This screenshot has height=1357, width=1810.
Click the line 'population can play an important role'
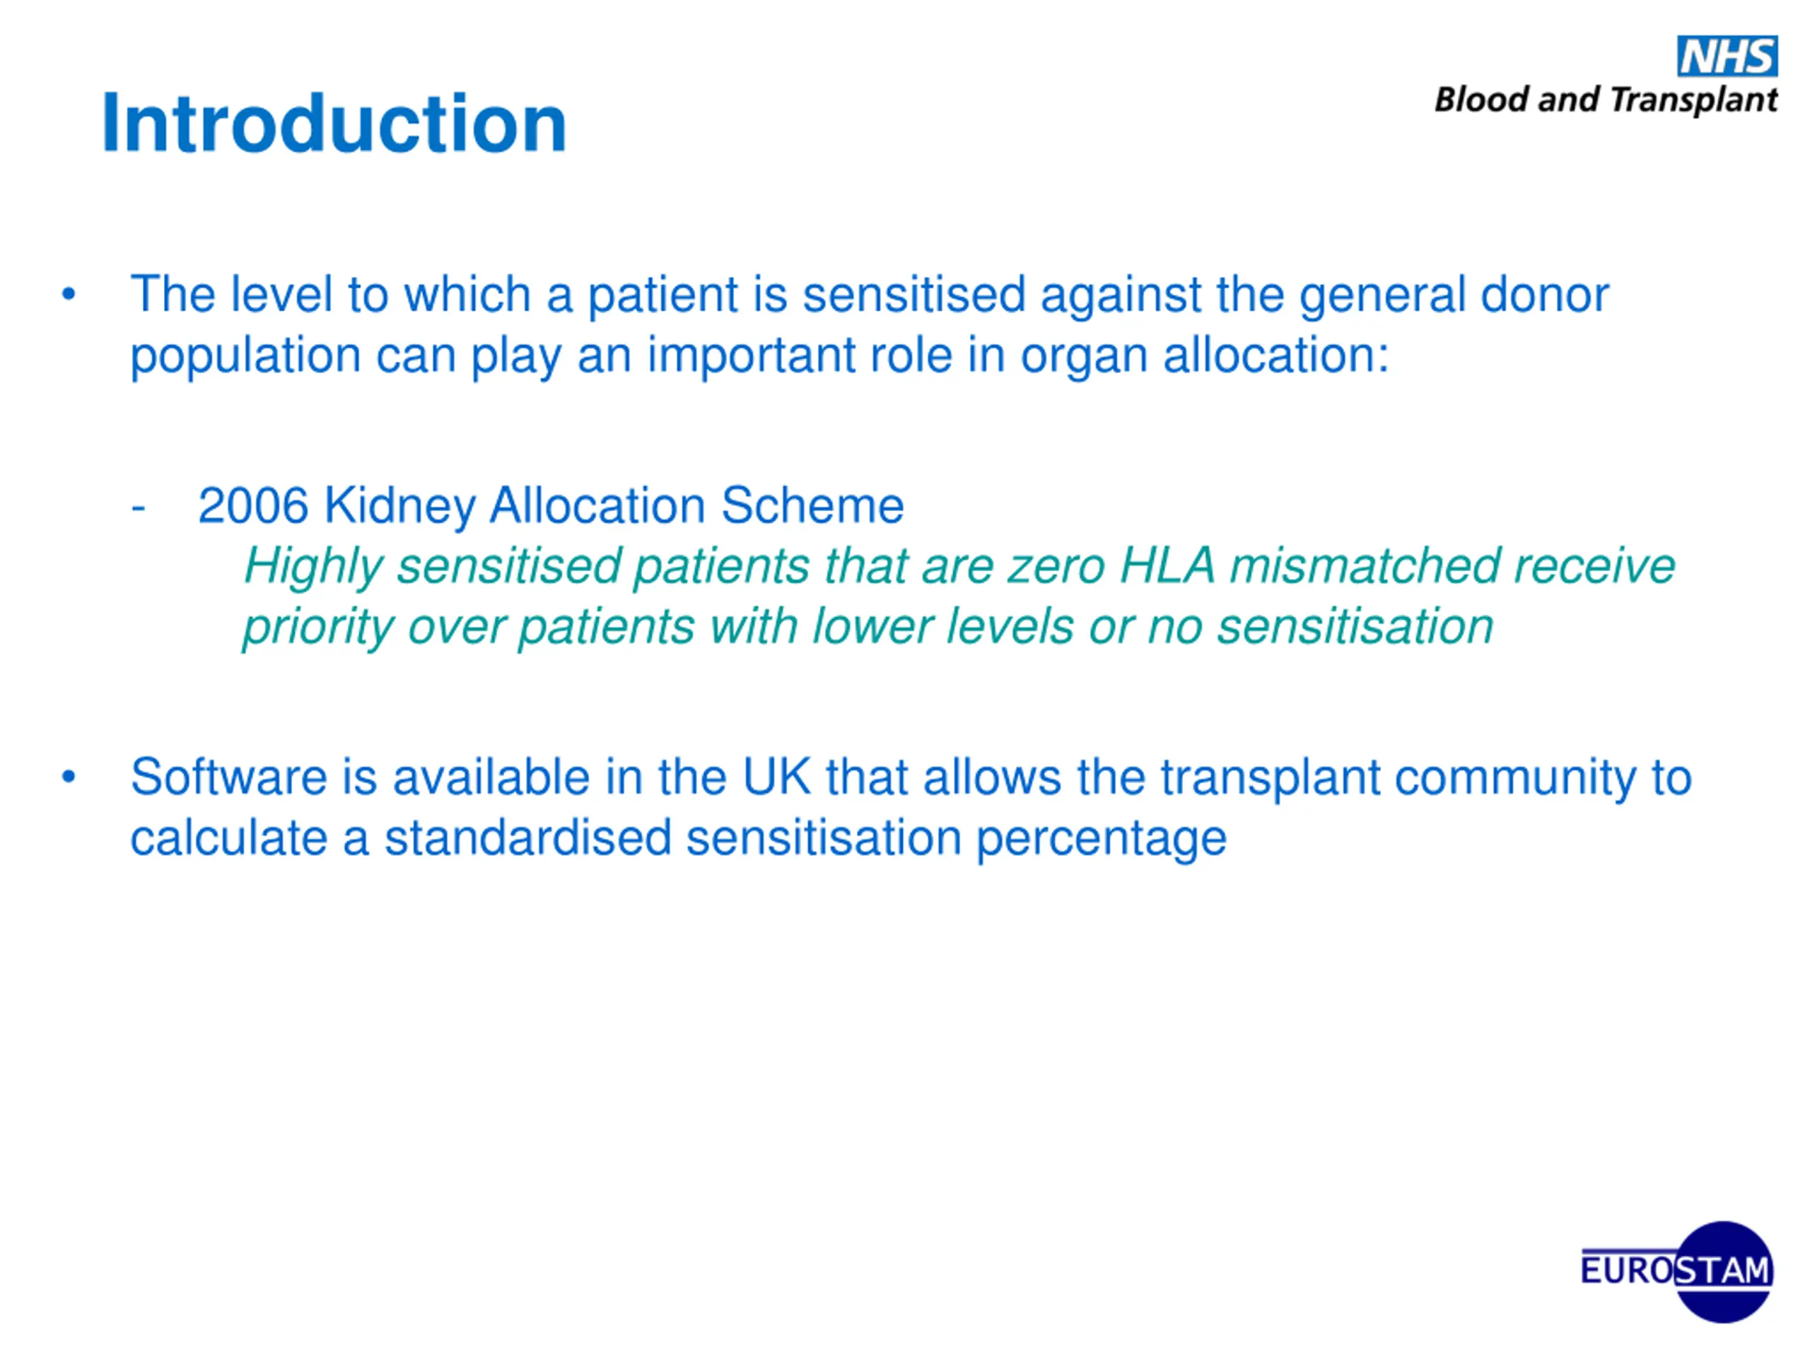click(x=760, y=357)
